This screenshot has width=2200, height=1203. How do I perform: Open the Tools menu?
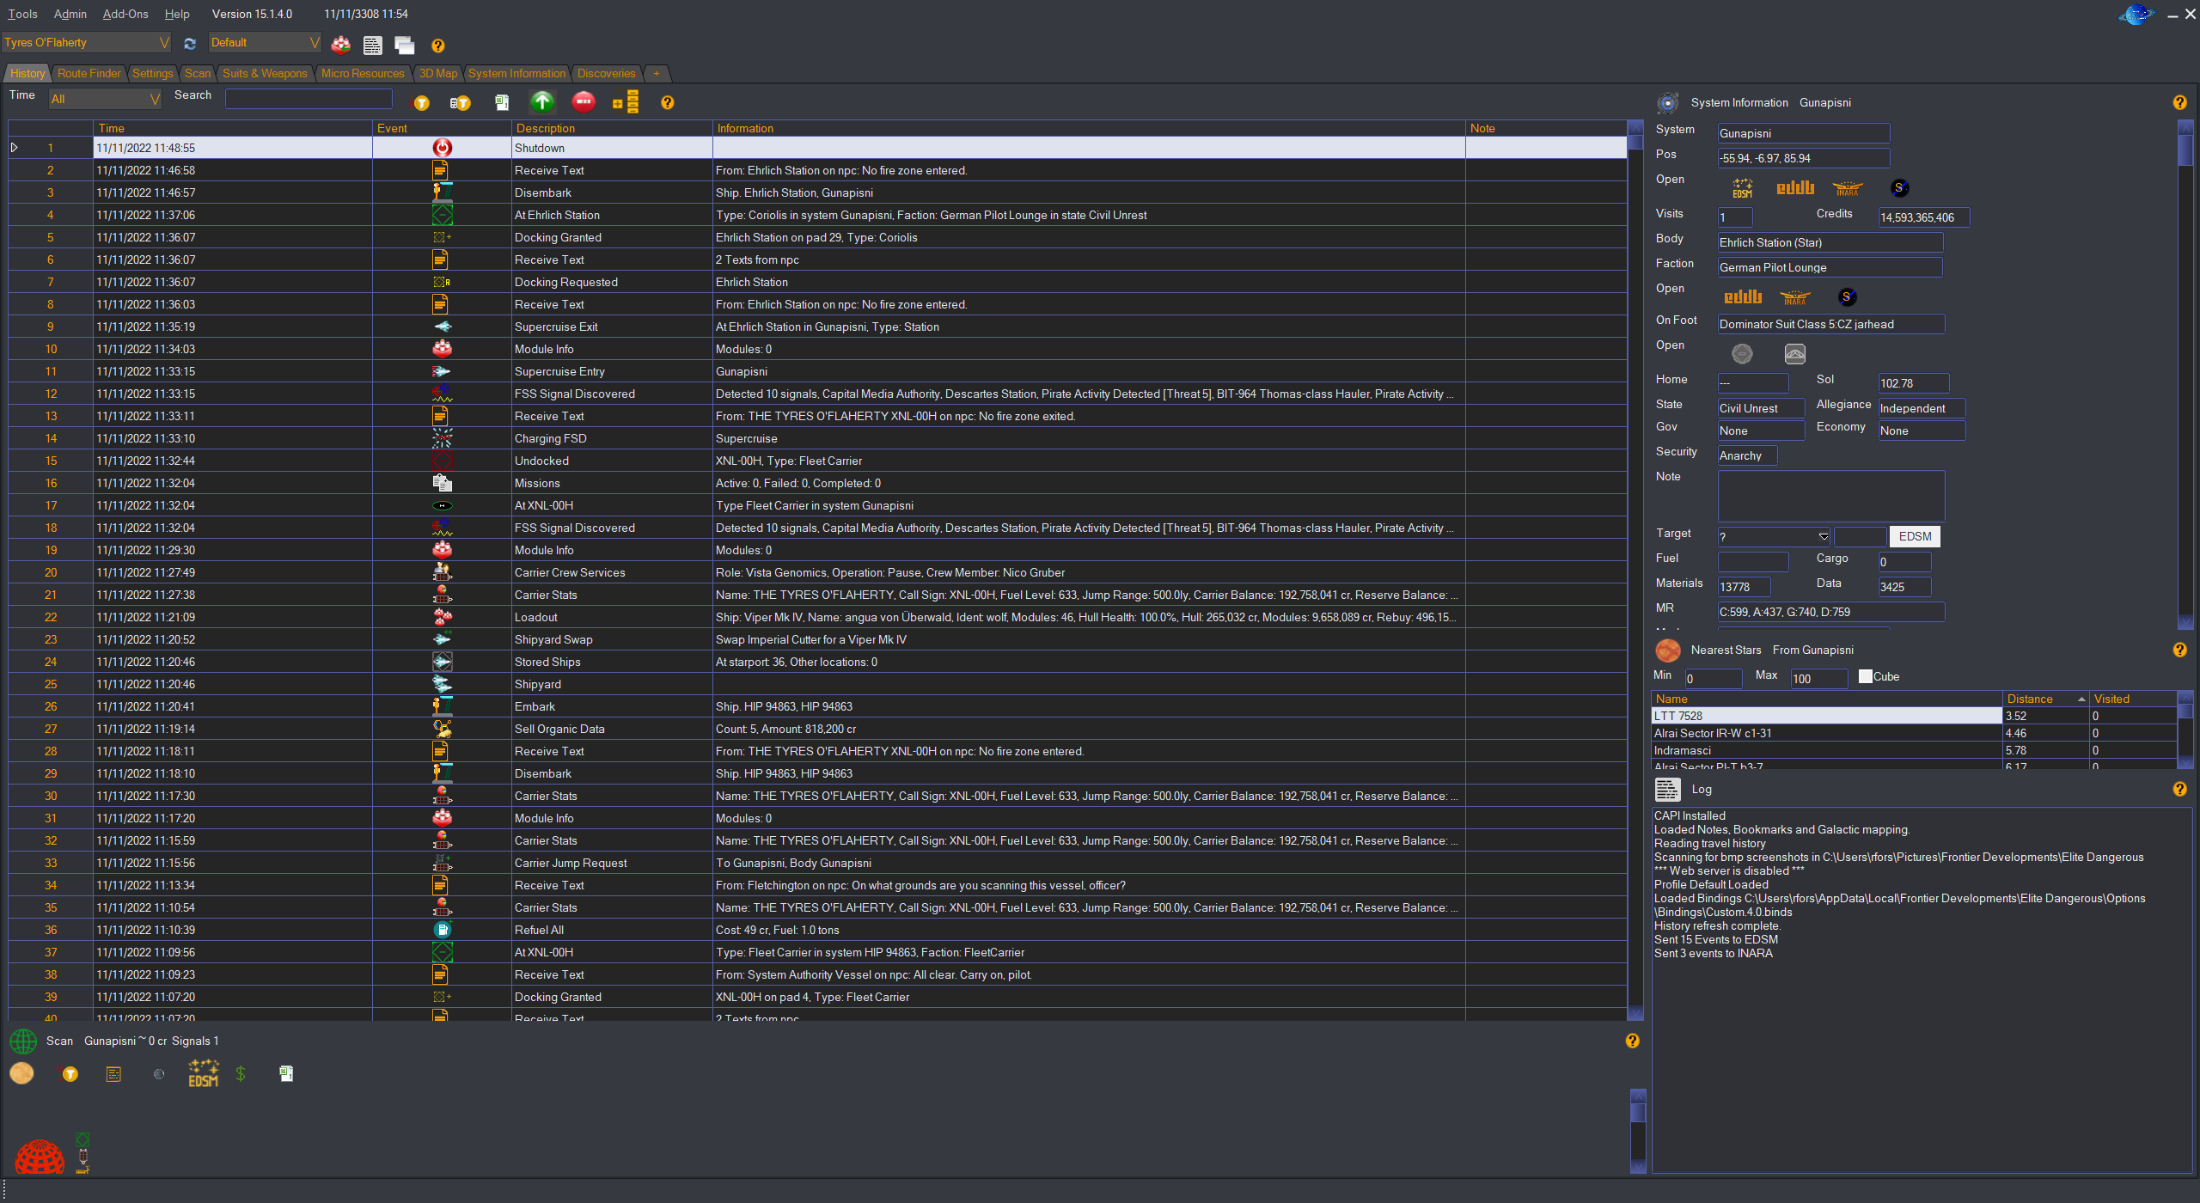[22, 14]
